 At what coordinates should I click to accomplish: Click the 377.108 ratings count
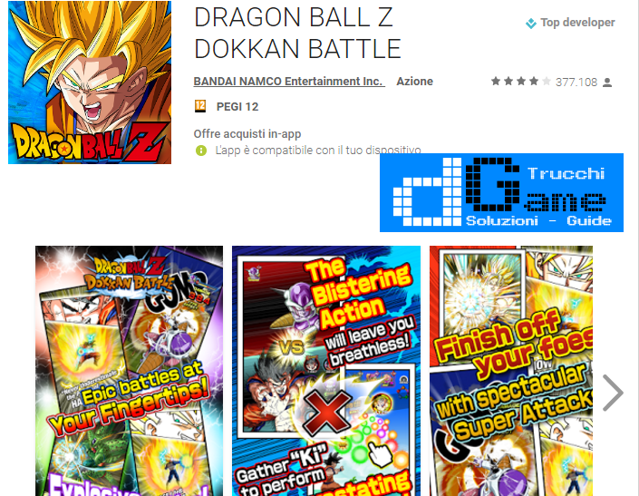coord(576,83)
